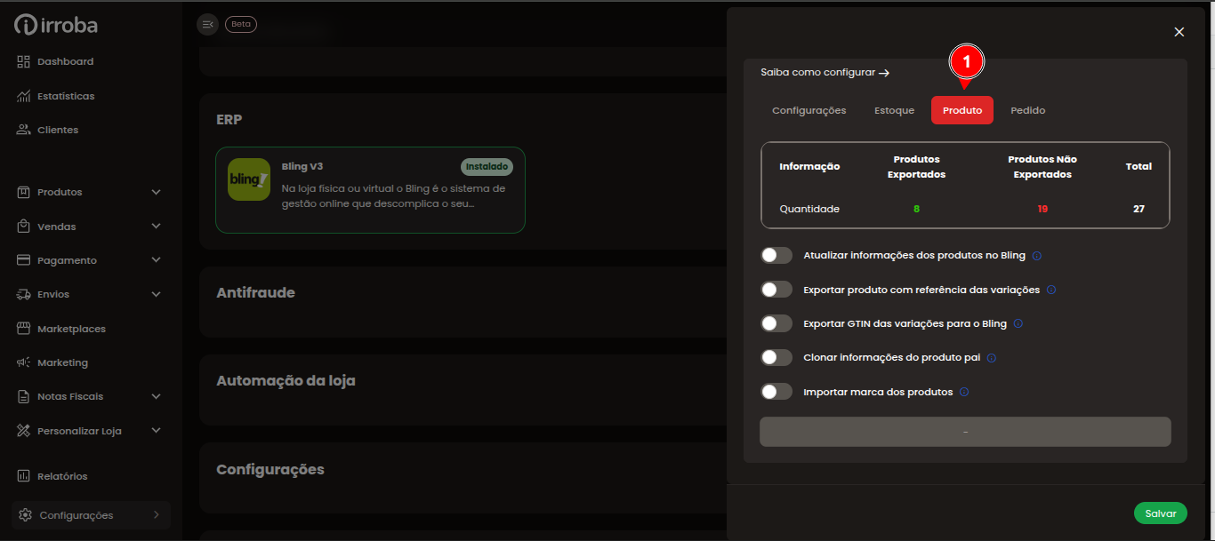Open Relatórios report icon

pos(23,476)
